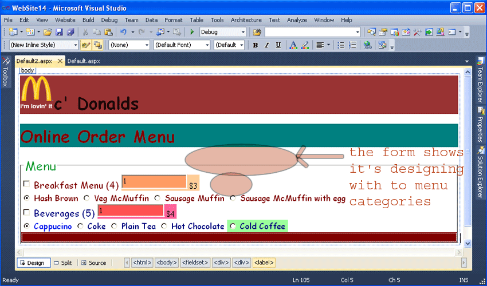Click the Save All stacked floppies icon
Screen dimensions: 487x286
click(x=70, y=32)
